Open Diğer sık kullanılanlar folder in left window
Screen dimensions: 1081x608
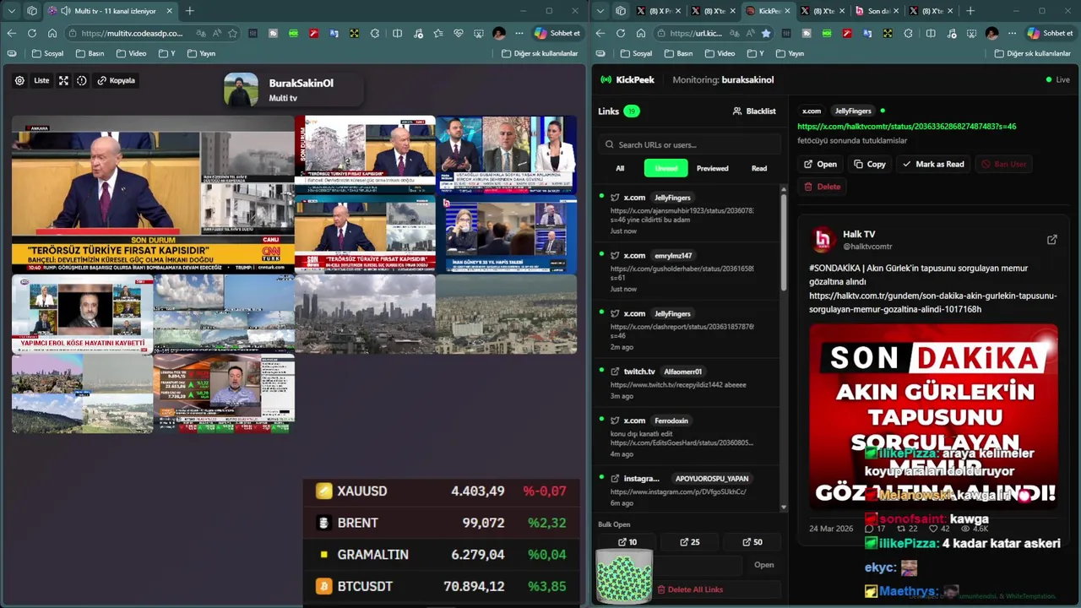(540, 53)
